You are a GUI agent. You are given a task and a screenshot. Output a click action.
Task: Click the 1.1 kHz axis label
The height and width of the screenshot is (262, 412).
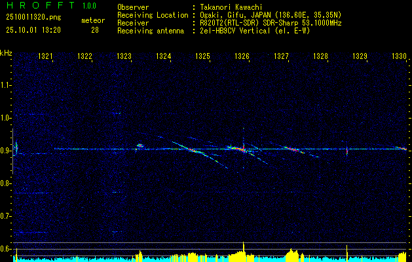[x=5, y=85]
